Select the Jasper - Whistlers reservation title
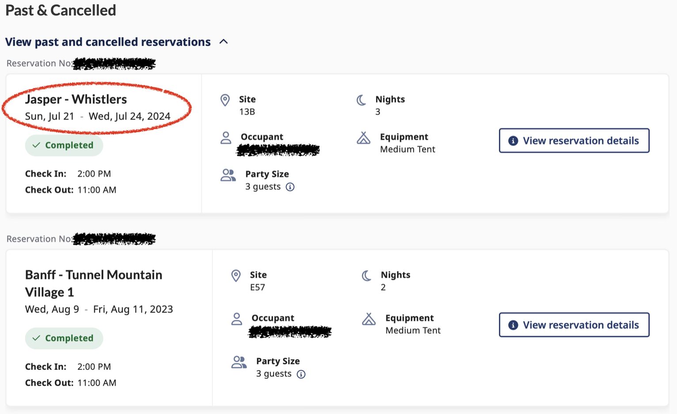The width and height of the screenshot is (677, 414). (x=76, y=99)
